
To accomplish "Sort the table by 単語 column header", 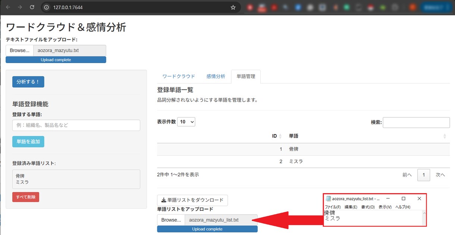I will click(x=367, y=136).
